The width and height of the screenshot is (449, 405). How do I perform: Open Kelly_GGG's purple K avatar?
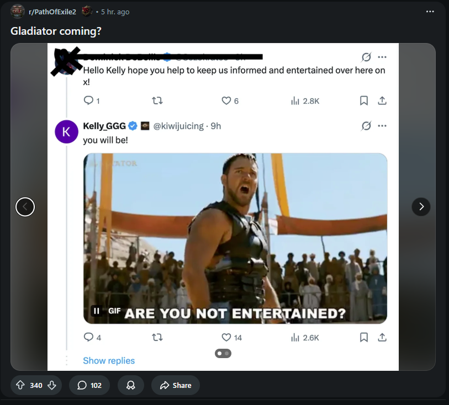pos(66,132)
